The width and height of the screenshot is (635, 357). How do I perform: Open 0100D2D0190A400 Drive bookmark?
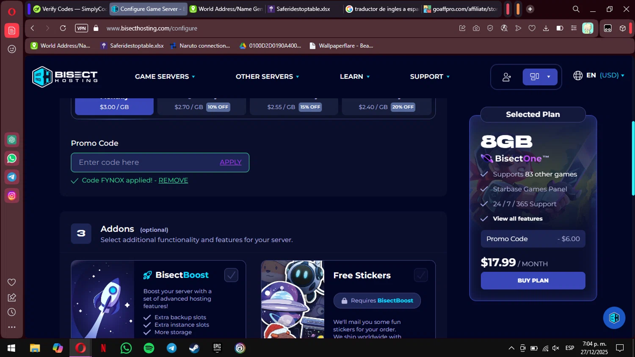[x=270, y=46]
